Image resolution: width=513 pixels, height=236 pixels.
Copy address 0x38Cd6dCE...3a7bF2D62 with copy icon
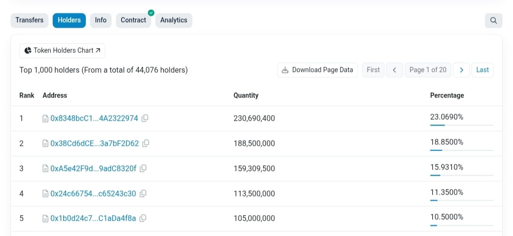(146, 143)
